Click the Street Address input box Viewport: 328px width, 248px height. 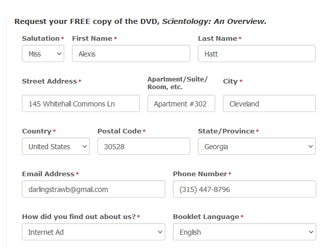81,103
